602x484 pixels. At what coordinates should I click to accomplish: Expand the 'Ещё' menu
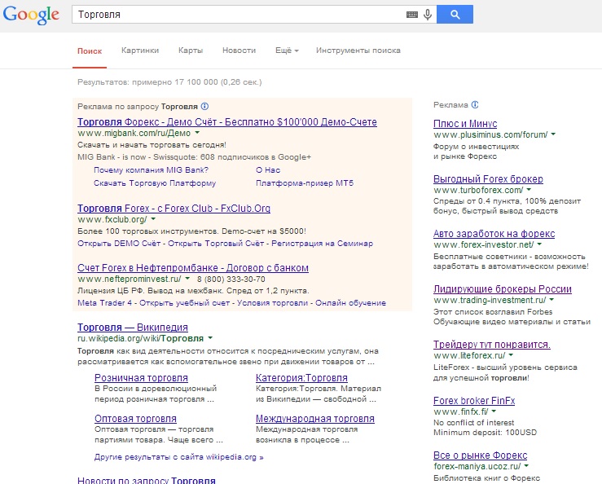tap(287, 51)
